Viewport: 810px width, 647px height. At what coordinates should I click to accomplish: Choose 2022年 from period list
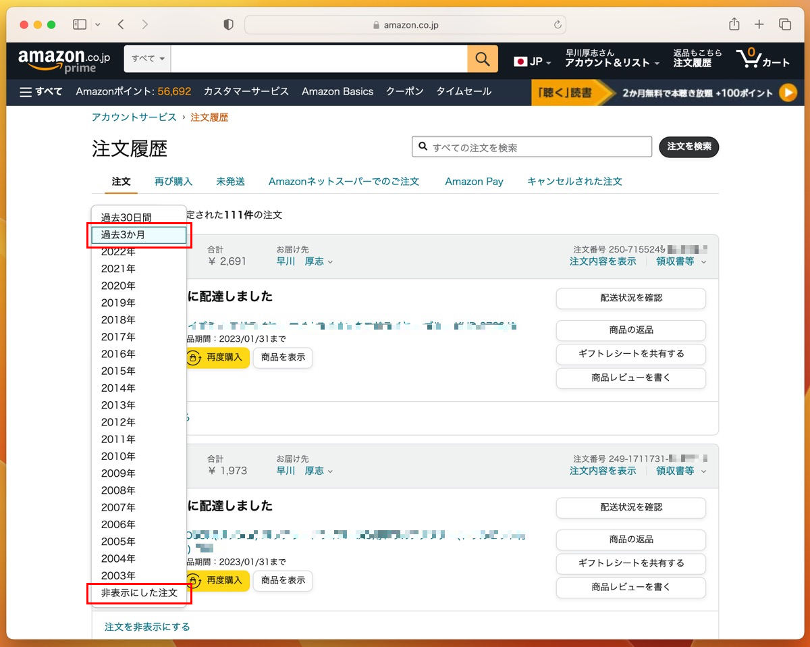click(x=138, y=251)
